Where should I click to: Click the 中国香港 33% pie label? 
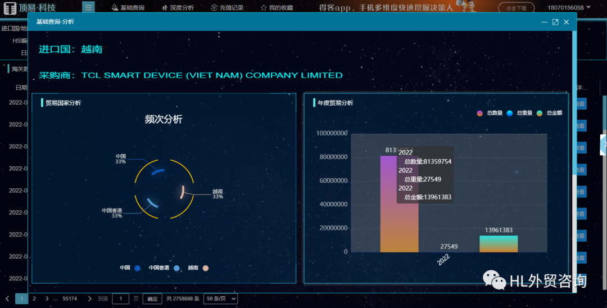pyautogui.click(x=112, y=213)
